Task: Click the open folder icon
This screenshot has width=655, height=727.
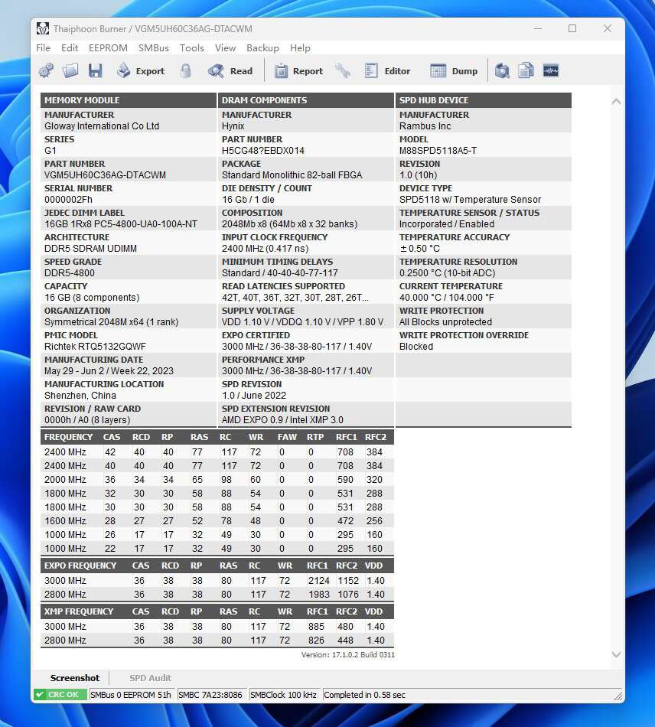Action: pos(70,71)
